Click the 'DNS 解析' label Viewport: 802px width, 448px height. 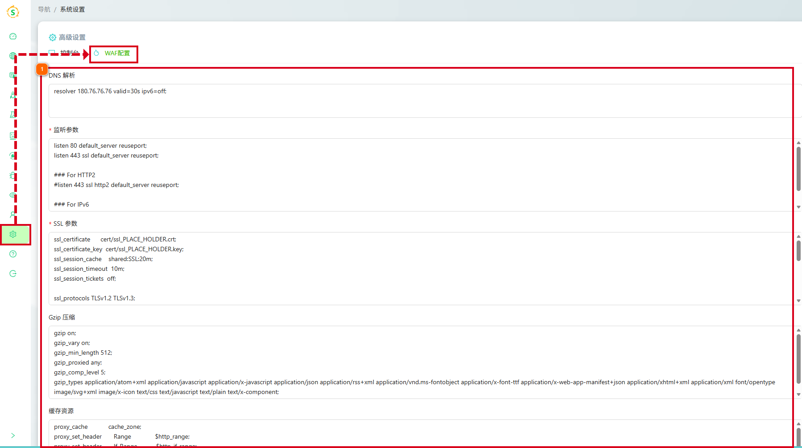coord(62,75)
